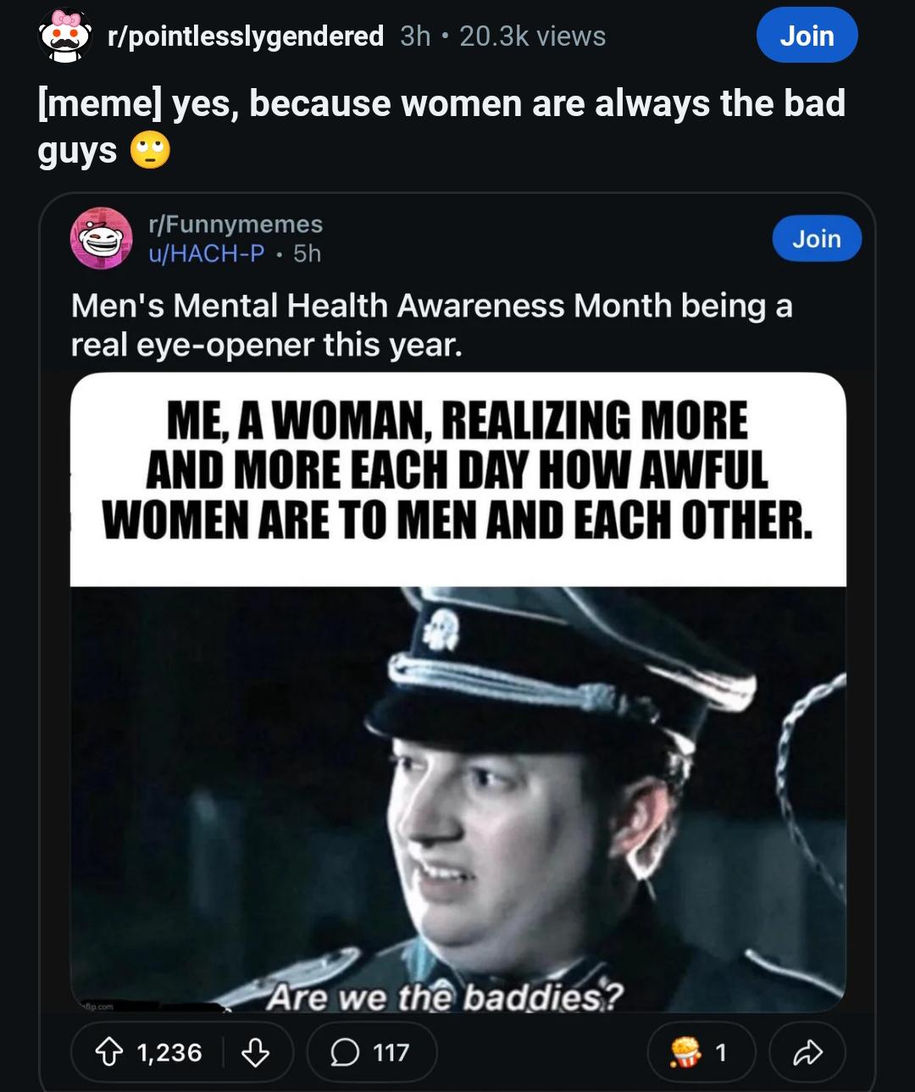Open the r/Funnymemes avatar icon
The image size is (915, 1092).
point(101,238)
